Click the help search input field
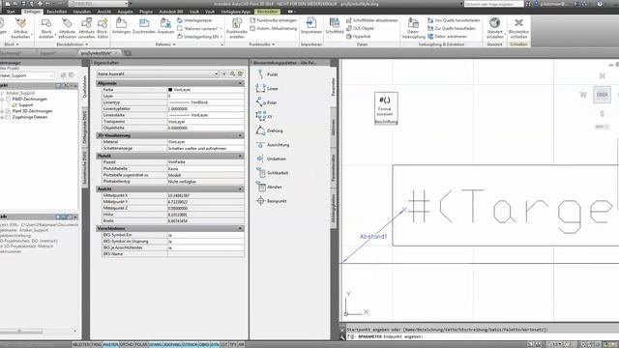Viewport: 619px width, 348px height. pyautogui.click(x=494, y=4)
